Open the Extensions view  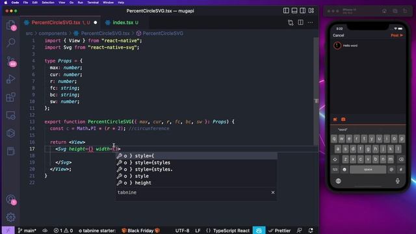11,97
